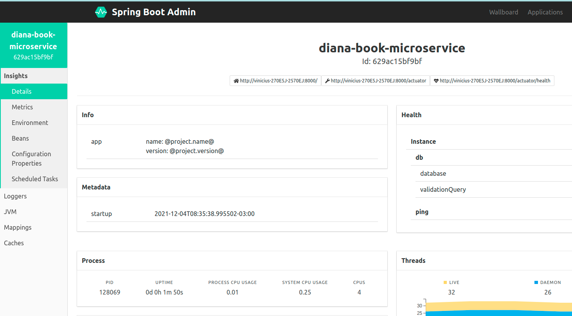Screen dimensions: 572x316
Task: Click the process CPU usage value 0.01
Action: pos(232,292)
